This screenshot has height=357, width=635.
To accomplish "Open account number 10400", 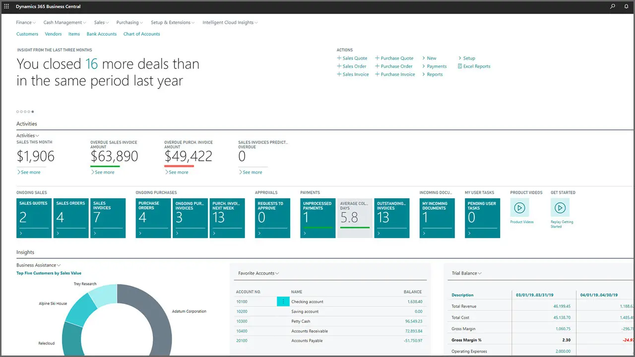I will (242, 331).
